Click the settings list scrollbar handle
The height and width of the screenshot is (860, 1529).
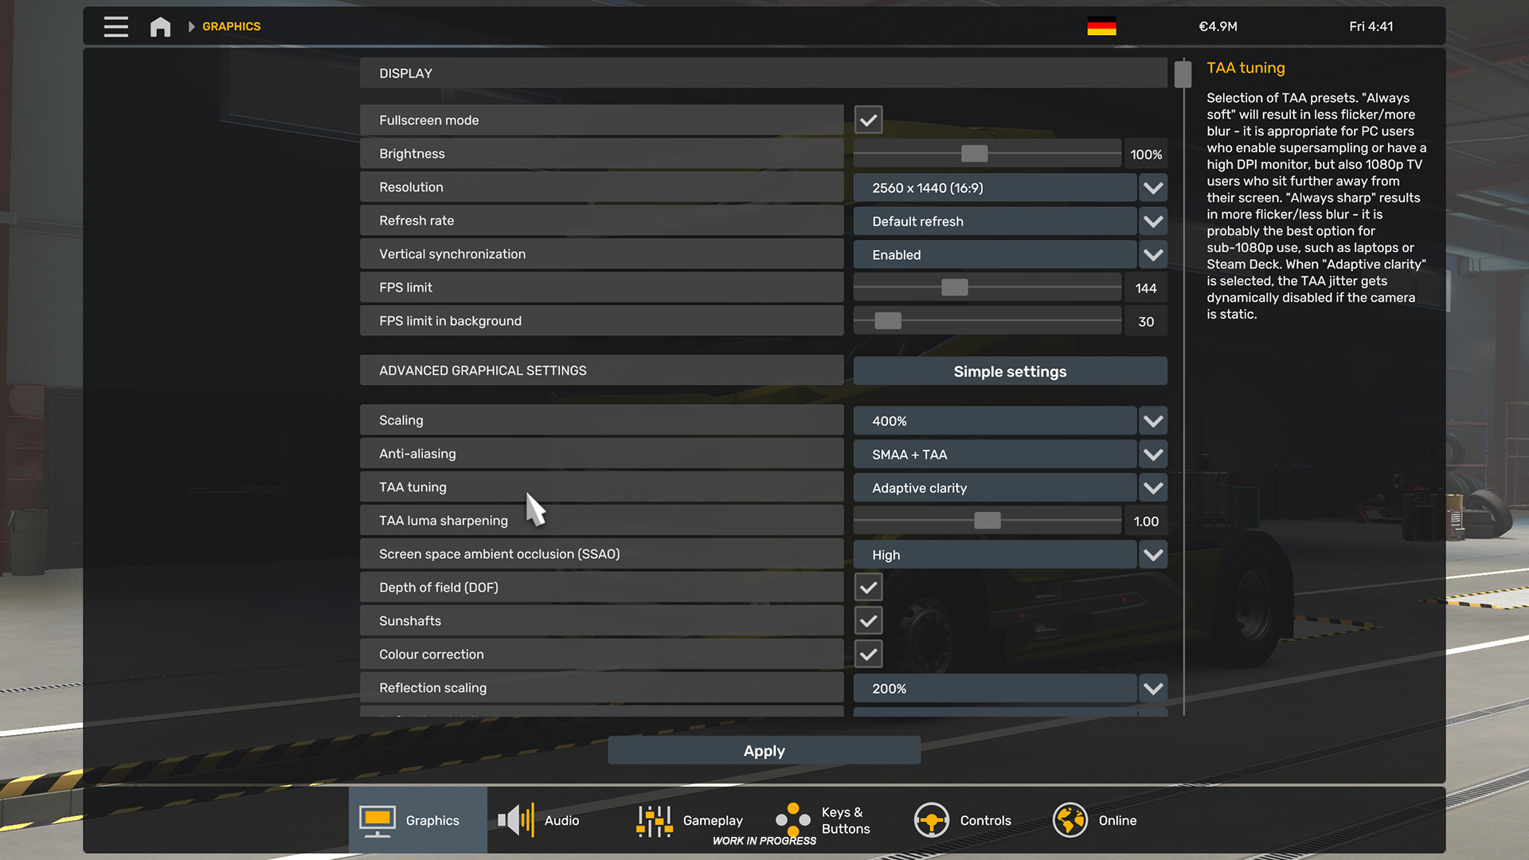(x=1183, y=74)
